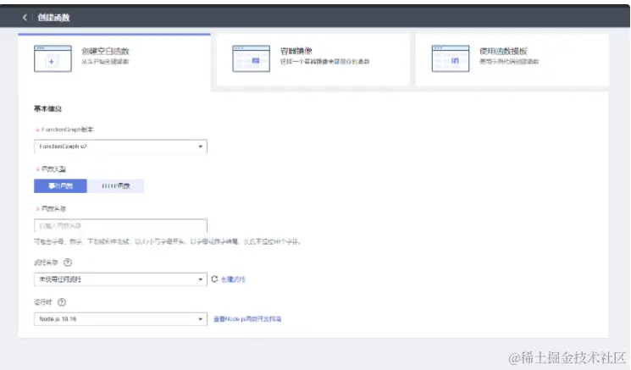Switch to the 容器镜像 tab

pyautogui.click(x=313, y=59)
